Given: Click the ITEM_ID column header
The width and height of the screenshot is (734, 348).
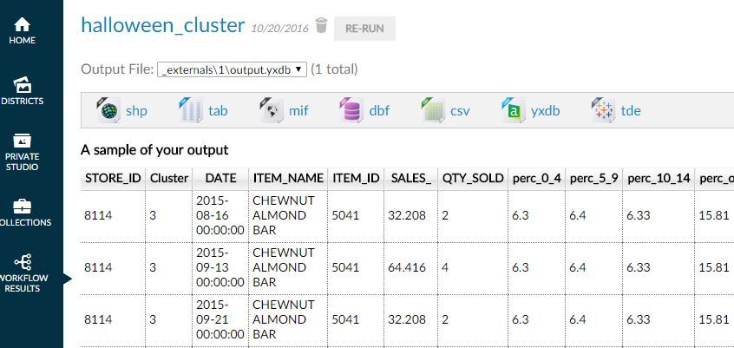Looking at the screenshot, I should click(356, 179).
